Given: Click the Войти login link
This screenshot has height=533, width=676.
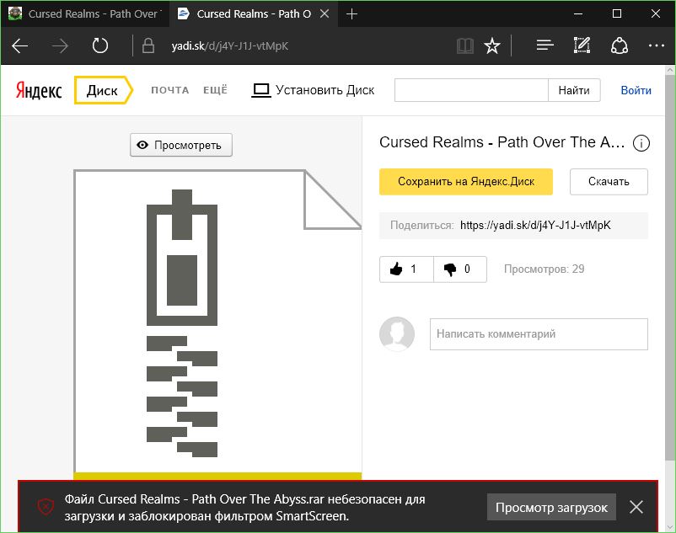Looking at the screenshot, I should pos(636,90).
